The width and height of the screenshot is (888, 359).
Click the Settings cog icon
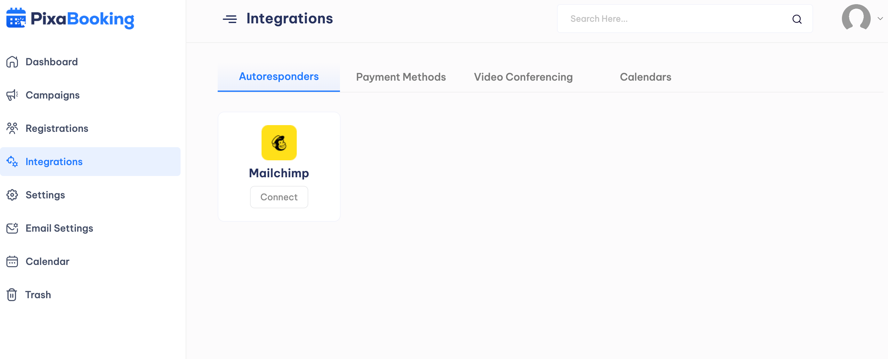[x=12, y=195]
